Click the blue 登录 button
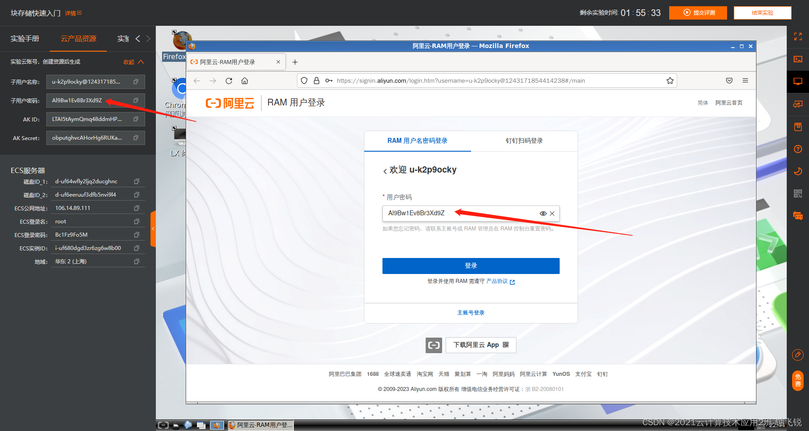Viewport: 809px width, 431px height. point(471,266)
